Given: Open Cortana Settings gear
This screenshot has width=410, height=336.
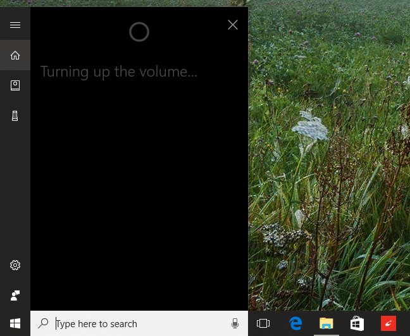Looking at the screenshot, I should (15, 265).
